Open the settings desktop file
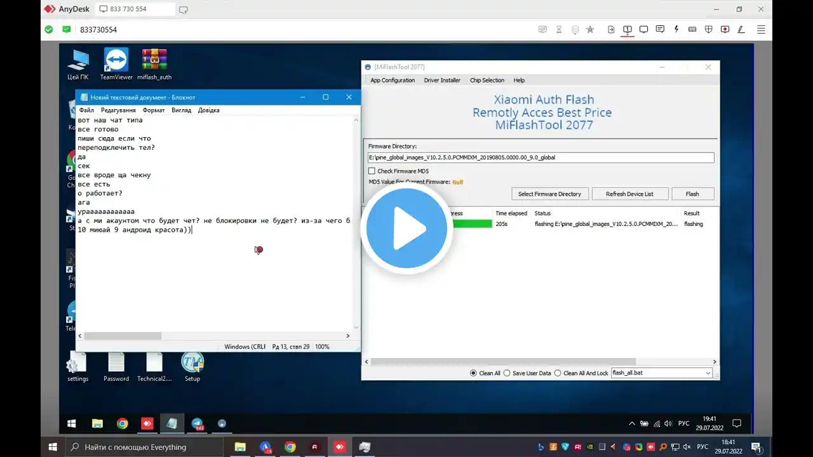 (78, 368)
